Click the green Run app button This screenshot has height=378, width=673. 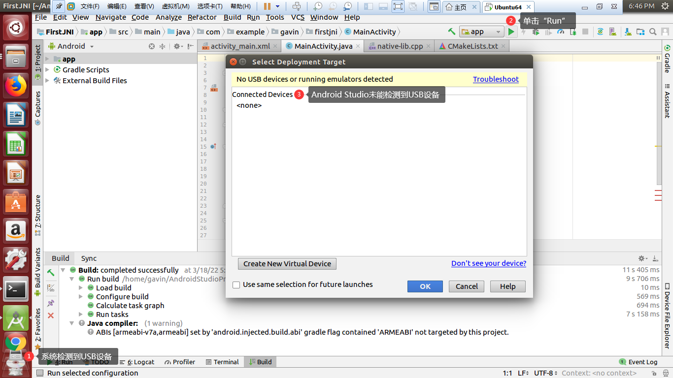click(x=511, y=31)
